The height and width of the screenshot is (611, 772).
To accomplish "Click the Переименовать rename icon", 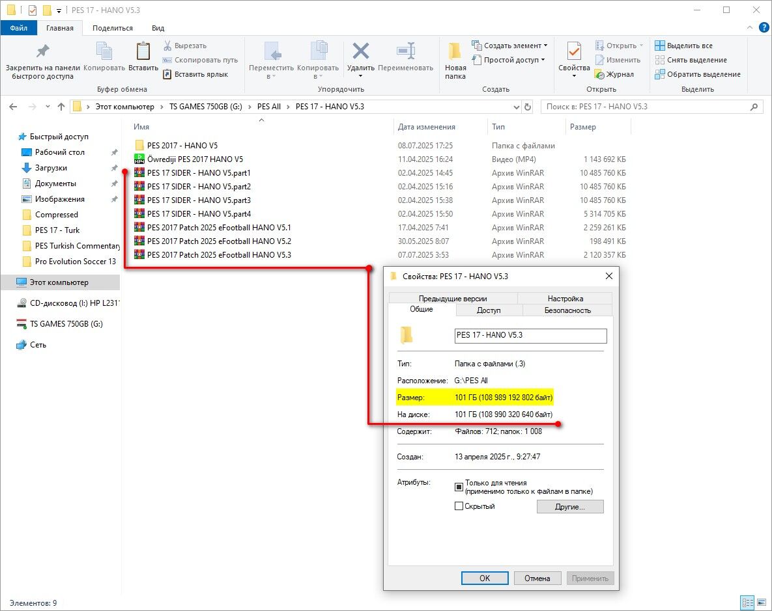I will [406, 51].
